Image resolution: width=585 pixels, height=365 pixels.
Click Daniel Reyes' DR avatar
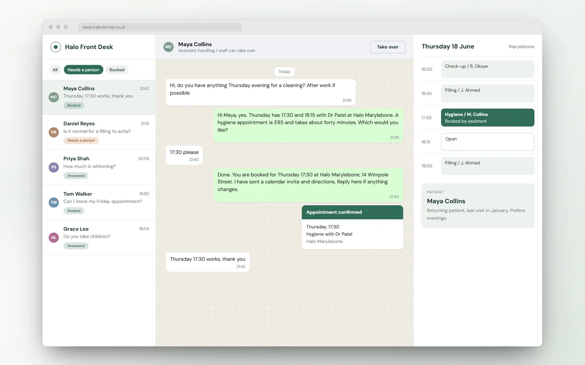pos(54,132)
